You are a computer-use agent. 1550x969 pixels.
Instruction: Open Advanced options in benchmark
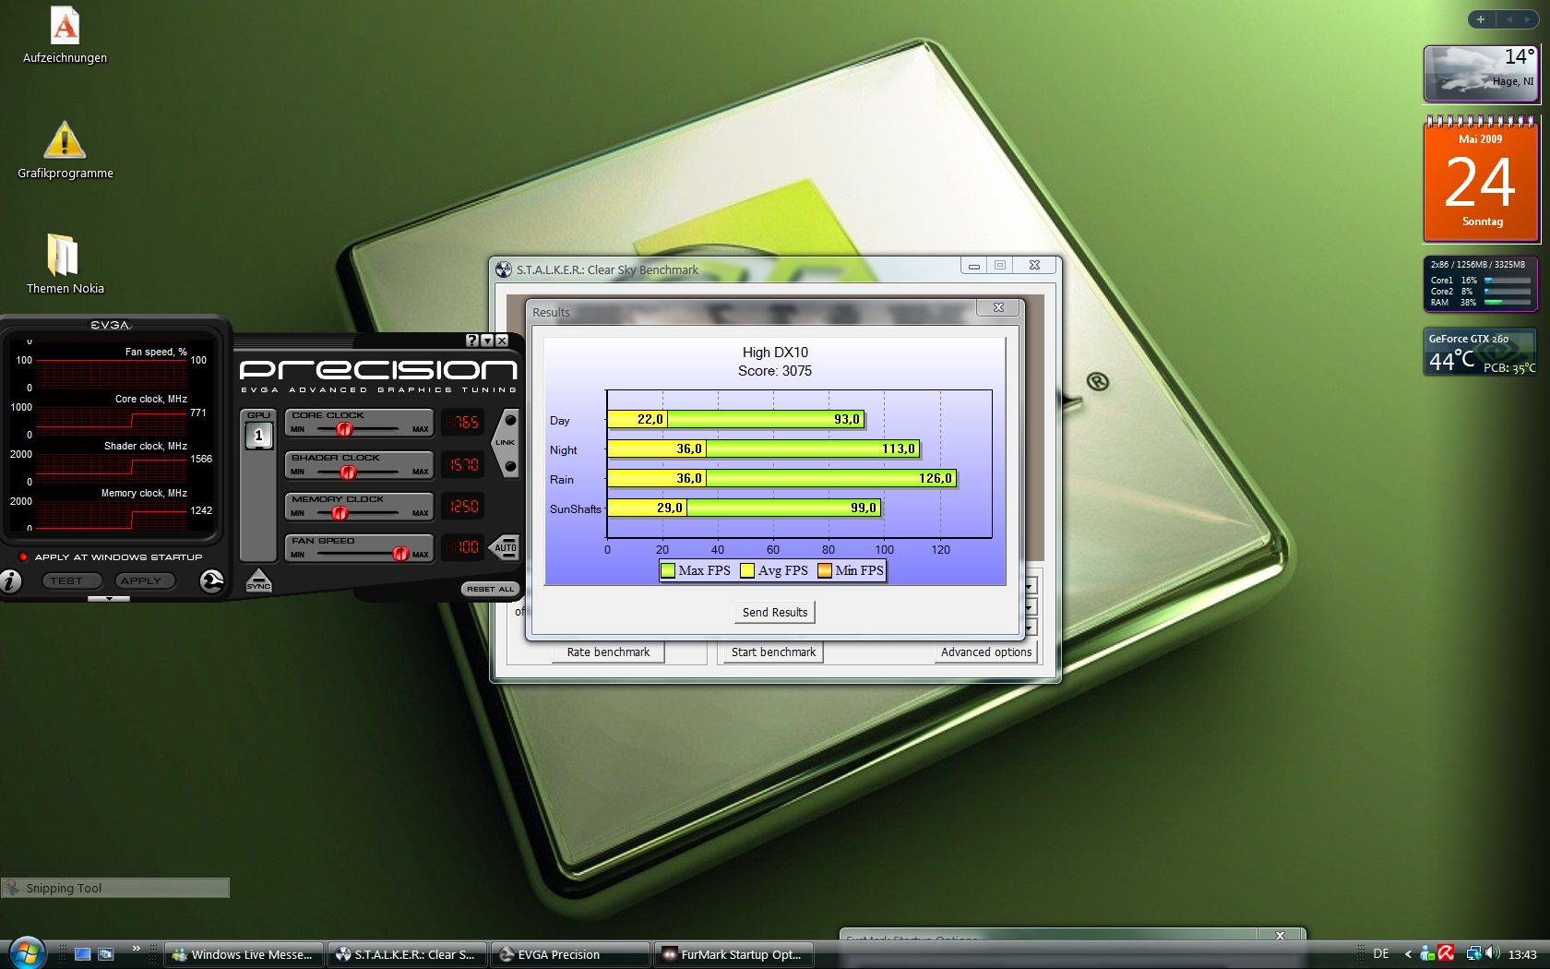(986, 652)
